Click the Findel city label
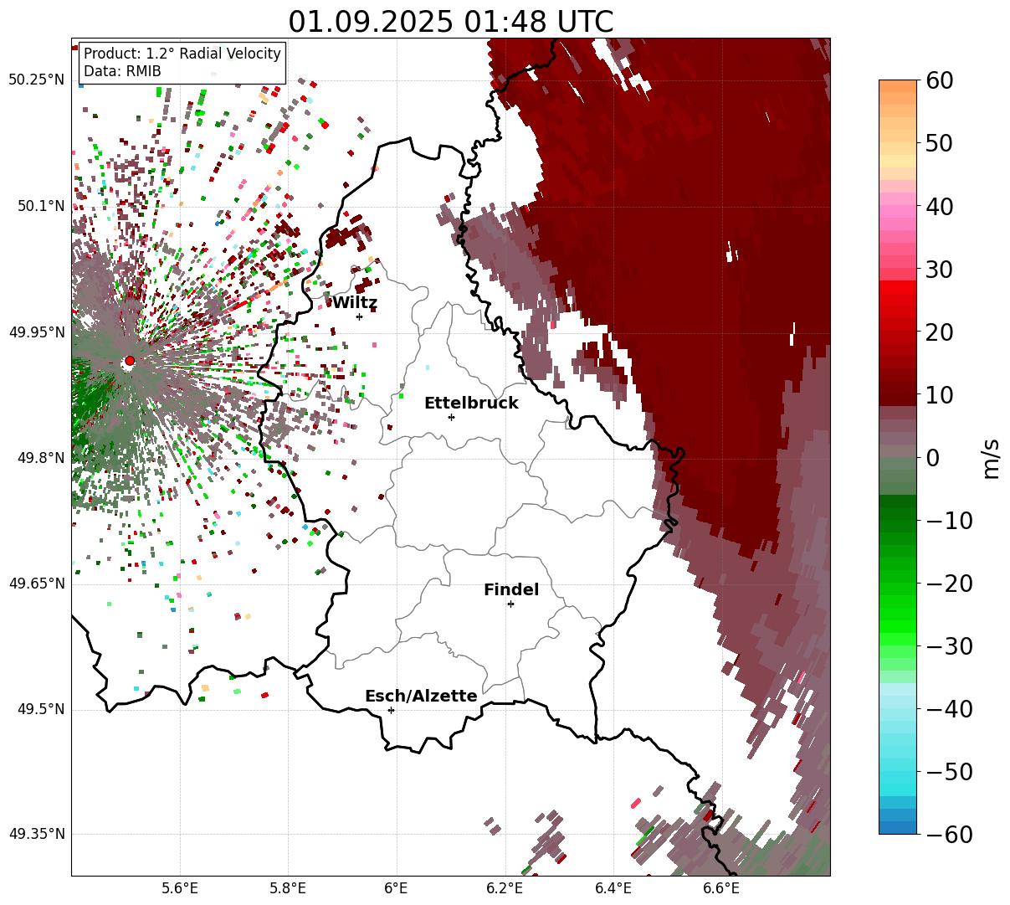Image resolution: width=1010 pixels, height=905 pixels. [x=511, y=590]
